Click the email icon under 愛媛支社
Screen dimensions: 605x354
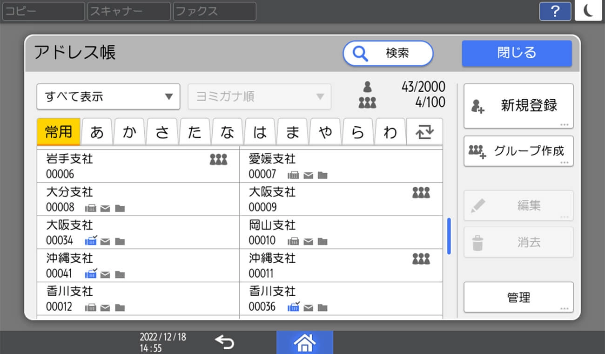pyautogui.click(x=308, y=175)
